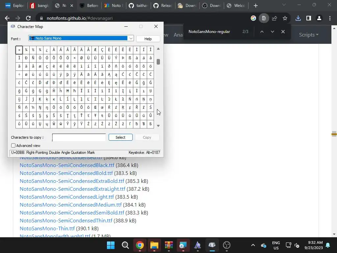Open NotoSansMono-SemiCondensedExtraBold.ttf link
This screenshot has height=253, width=337.
[72, 181]
